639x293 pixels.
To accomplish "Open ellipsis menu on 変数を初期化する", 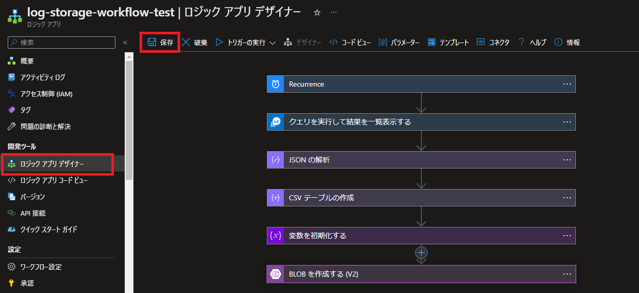I will point(567,236).
